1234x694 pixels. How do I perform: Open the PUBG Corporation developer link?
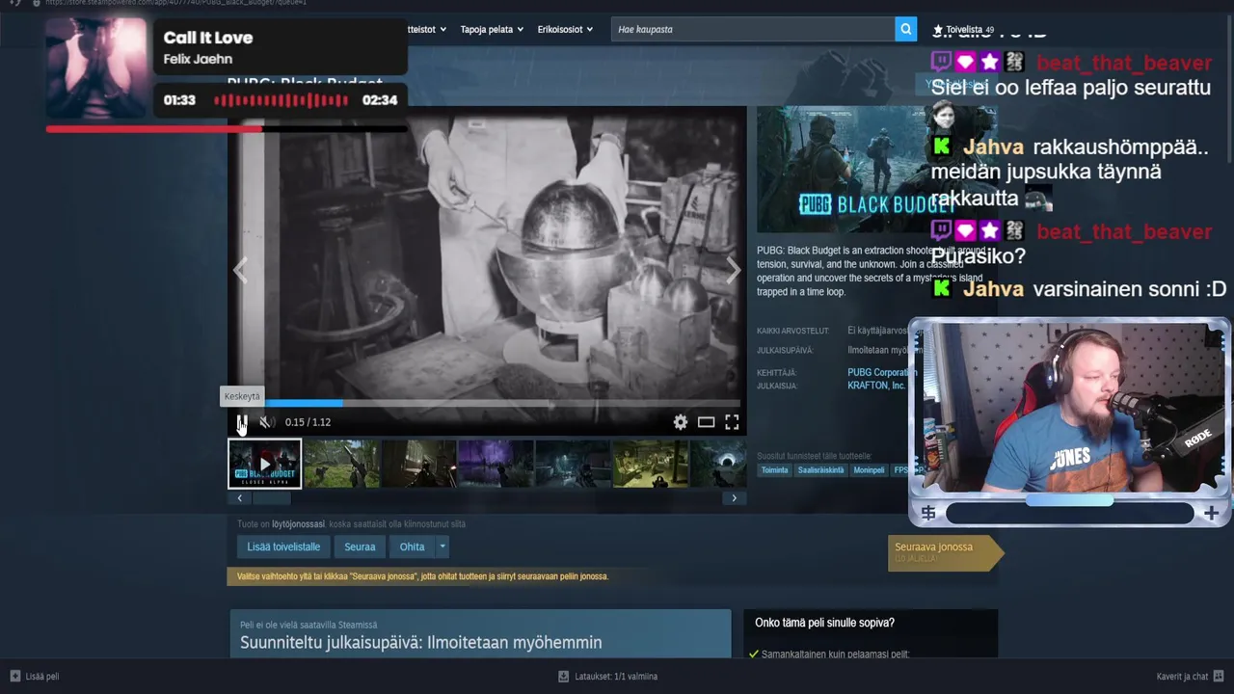881,372
